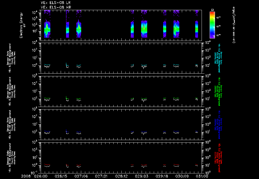The height and width of the screenshot is (179, 259).
Task: Click the 'ergs/(cm**2-sr-sec-eV)' units label
Action: pos(234,25)
